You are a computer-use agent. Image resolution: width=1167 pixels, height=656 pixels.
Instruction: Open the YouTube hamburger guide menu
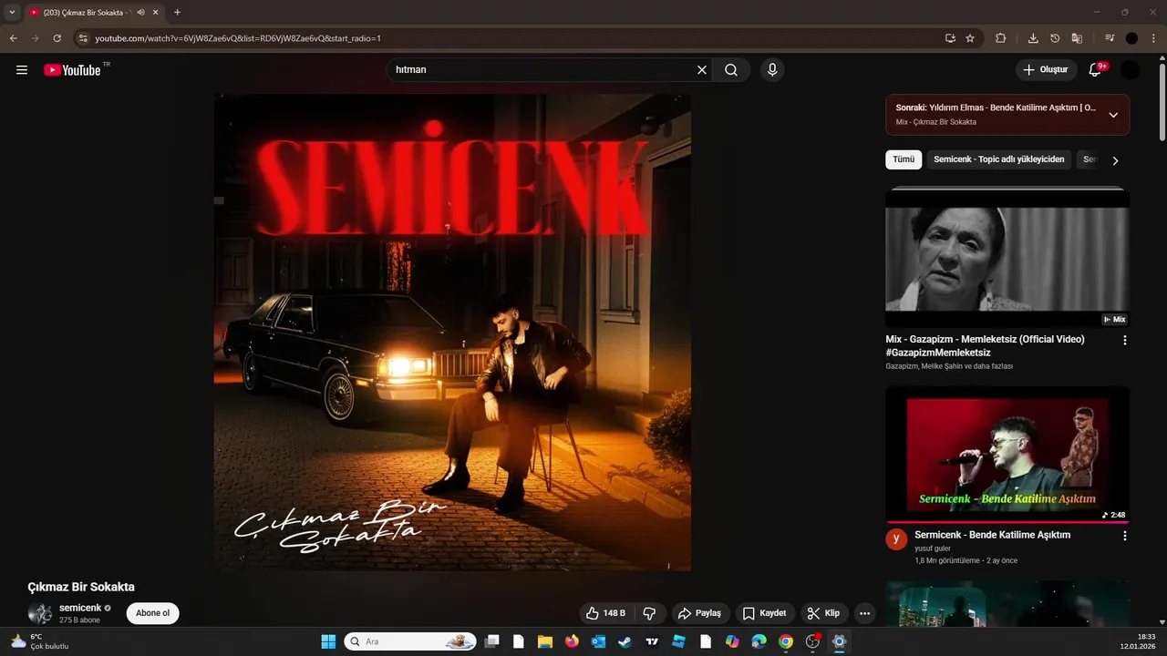(x=22, y=70)
